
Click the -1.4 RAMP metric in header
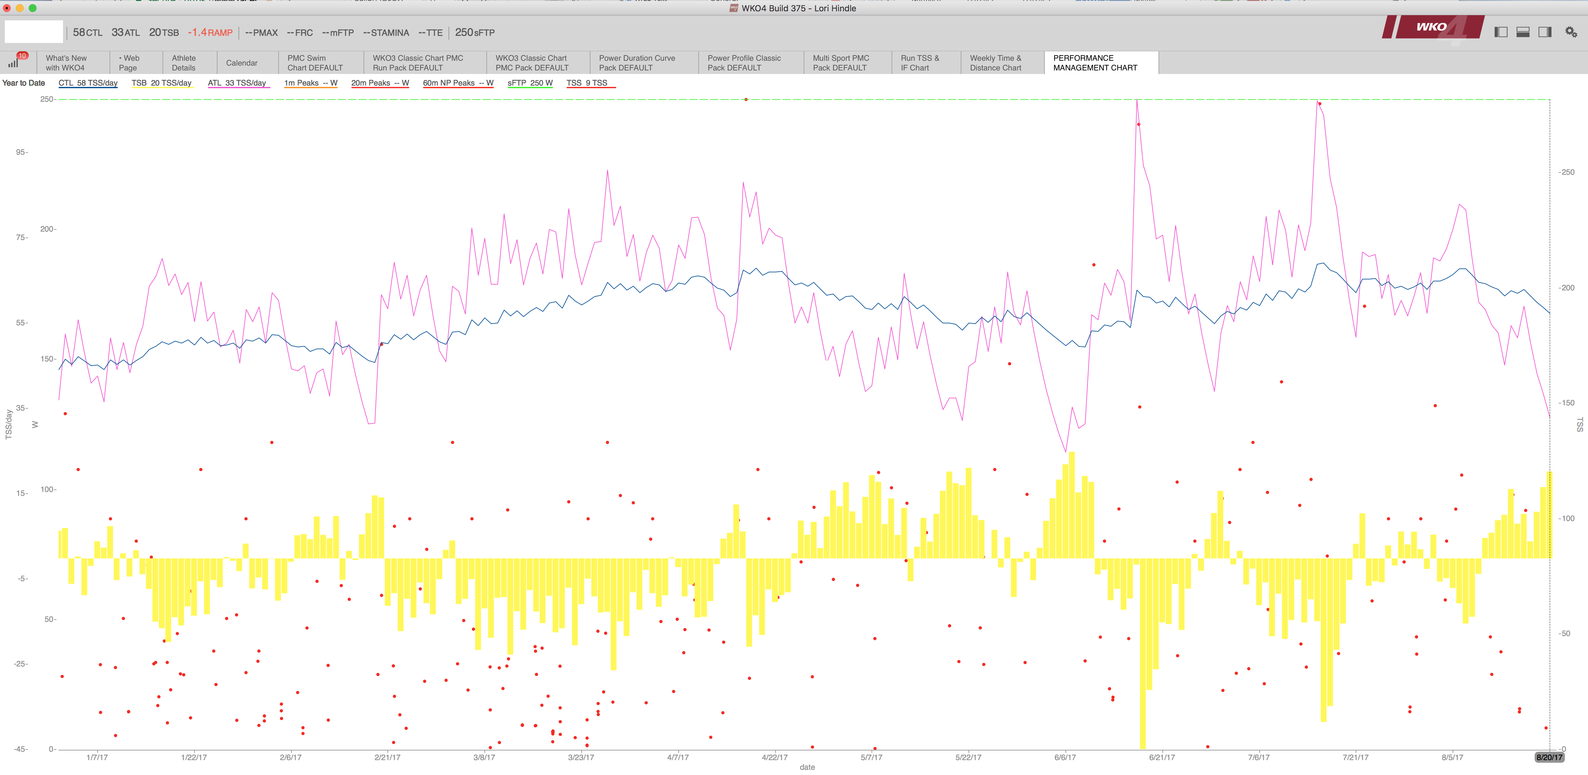click(x=210, y=33)
